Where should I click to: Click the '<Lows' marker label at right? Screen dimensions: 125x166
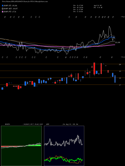point(123,57)
